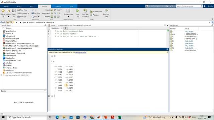Expand the Compare dropdown arrow
214x120 pixels.
28,13
